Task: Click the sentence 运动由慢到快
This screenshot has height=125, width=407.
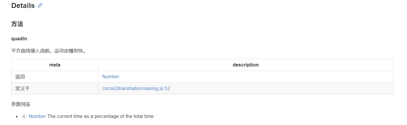Action: (70, 51)
